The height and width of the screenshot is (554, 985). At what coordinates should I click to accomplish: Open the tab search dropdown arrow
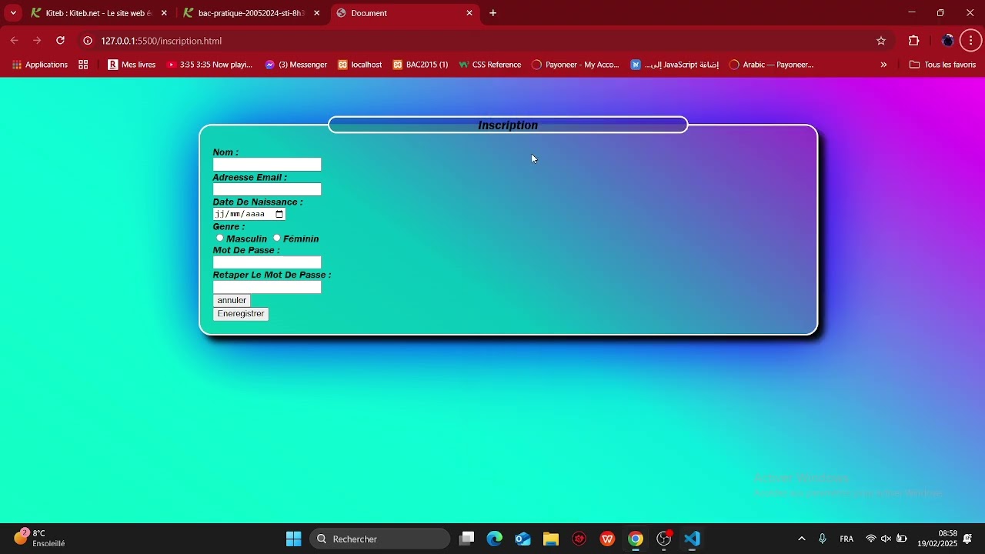pos(13,13)
